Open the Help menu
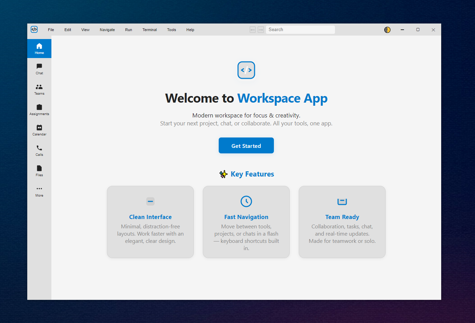Viewport: 475px width, 323px height. pos(190,30)
